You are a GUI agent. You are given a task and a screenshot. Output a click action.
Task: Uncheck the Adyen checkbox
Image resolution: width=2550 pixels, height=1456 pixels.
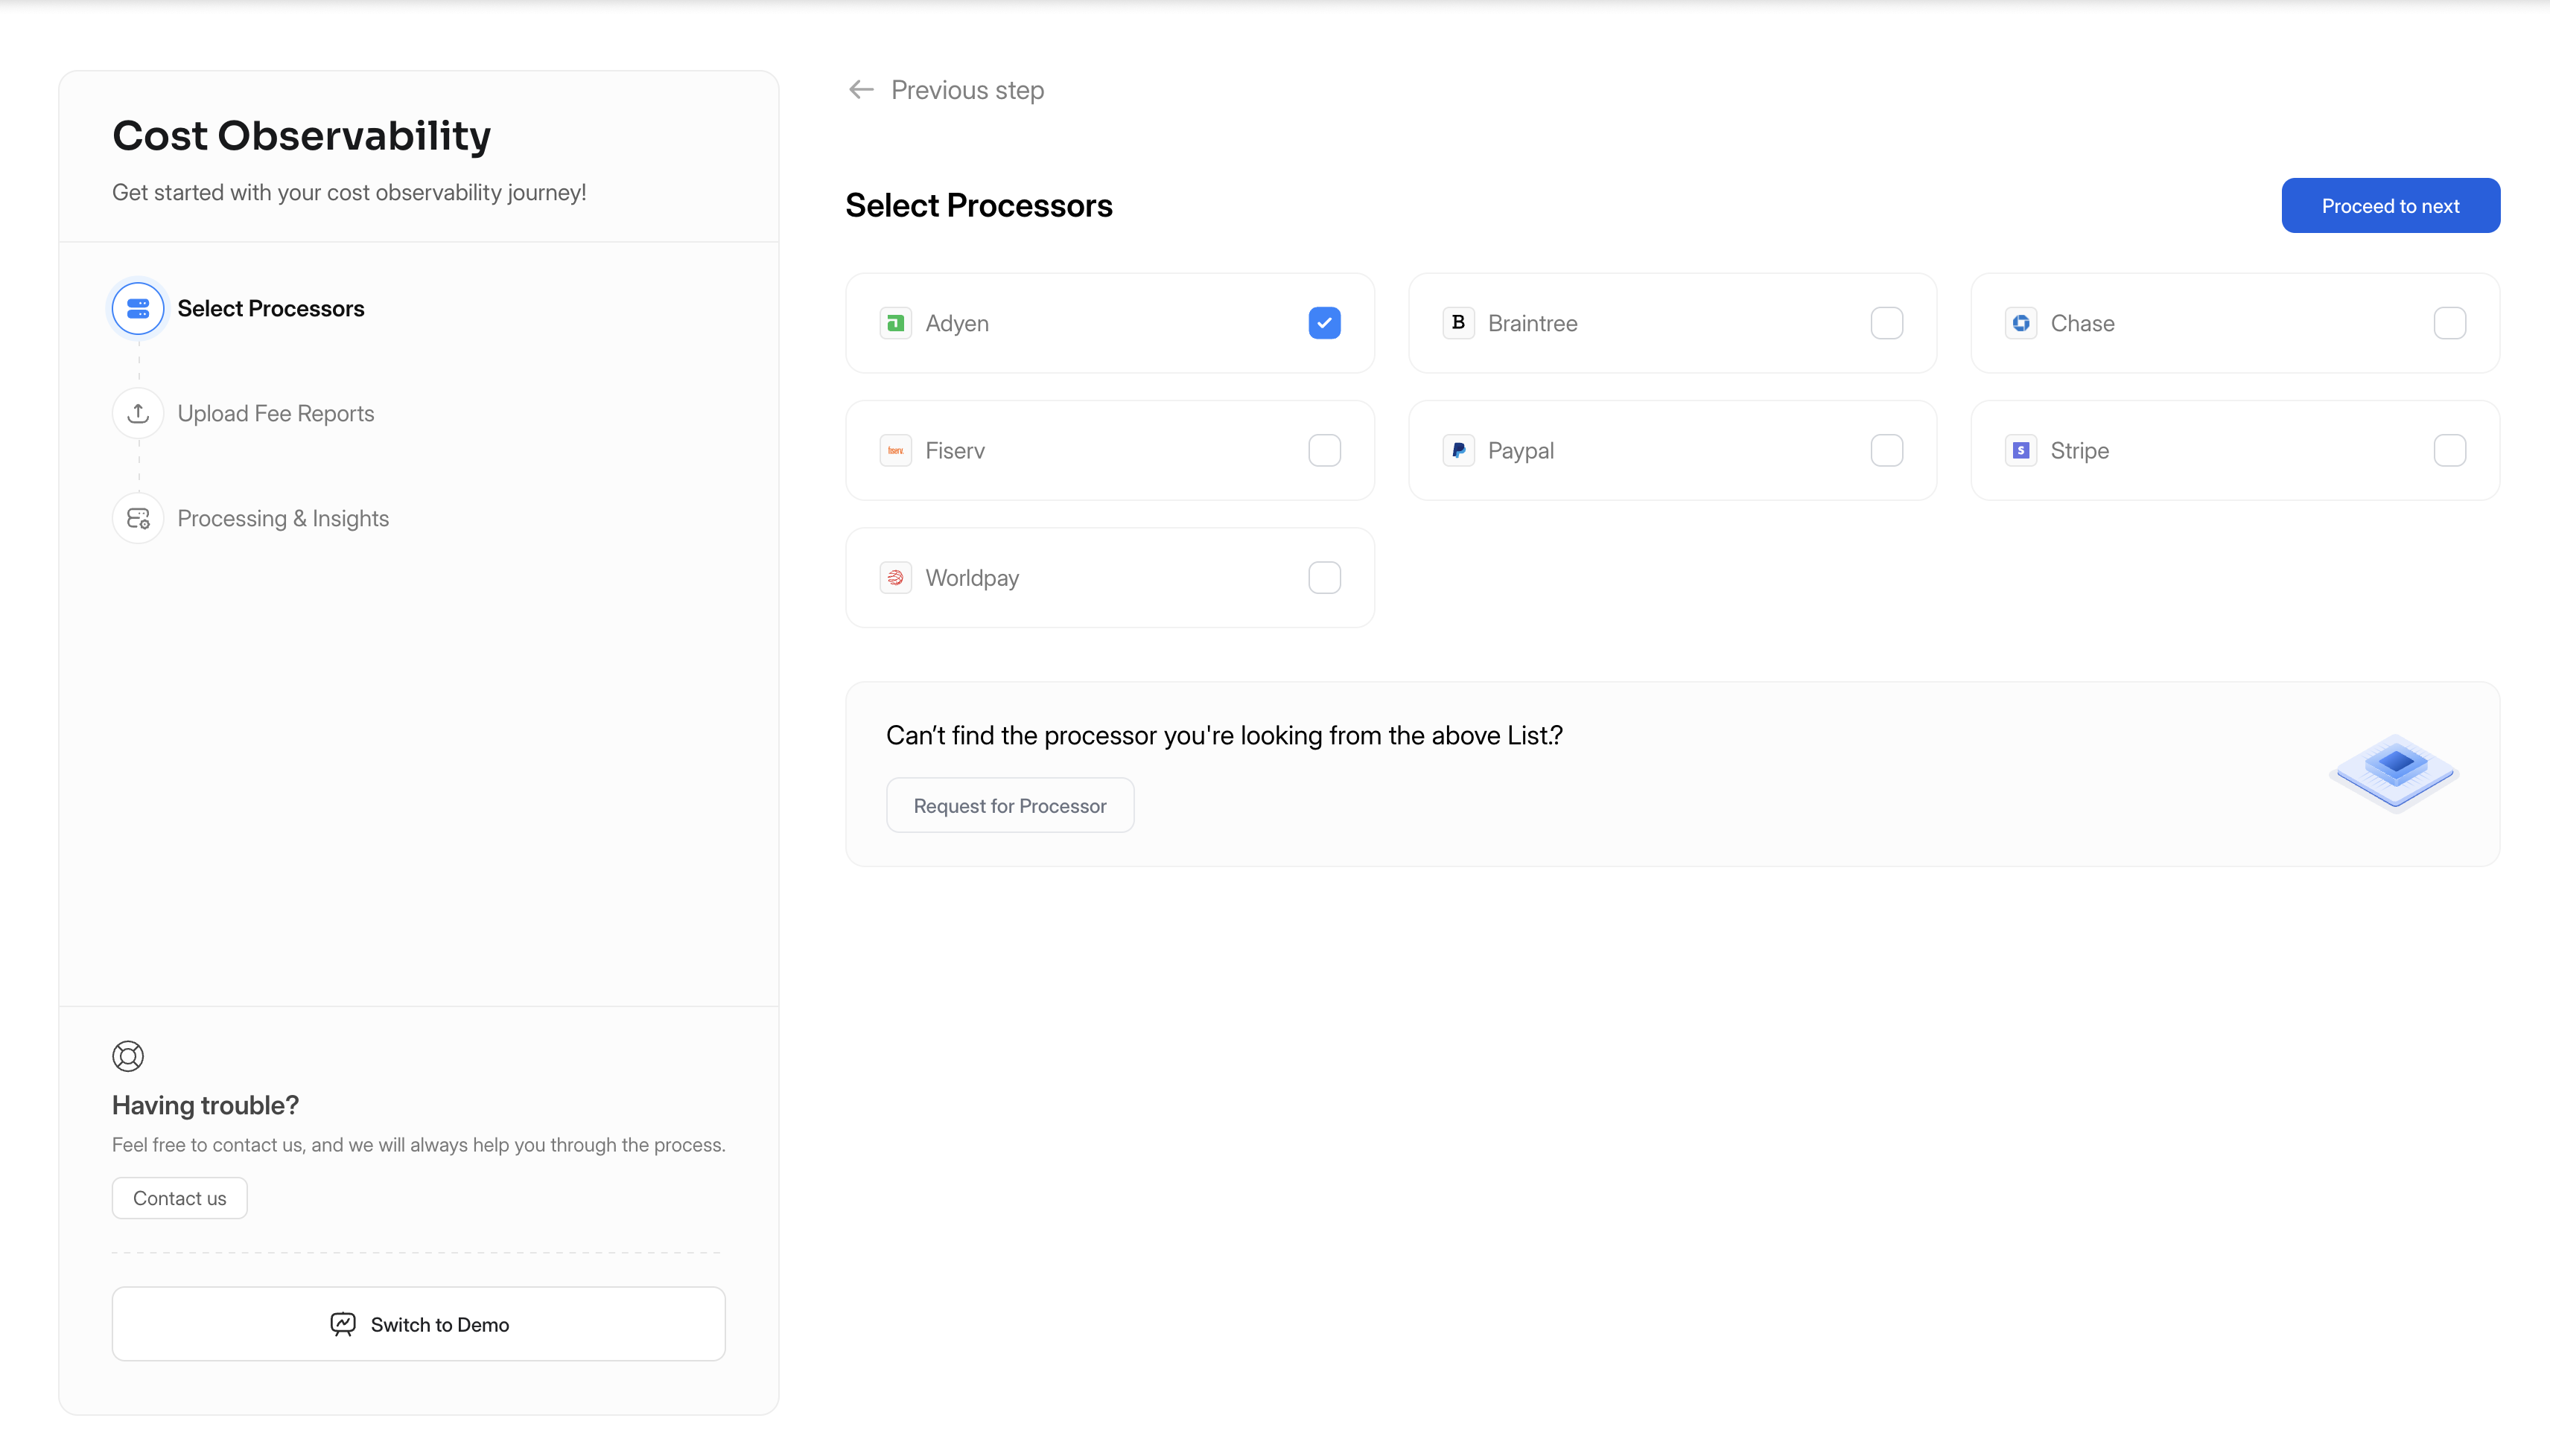[x=1323, y=323]
